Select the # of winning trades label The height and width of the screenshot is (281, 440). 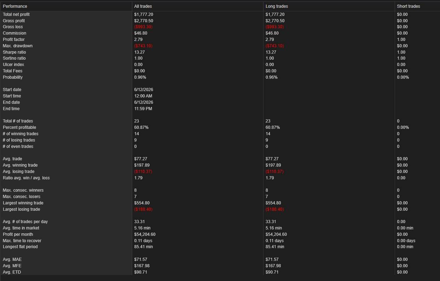[x=21, y=134]
